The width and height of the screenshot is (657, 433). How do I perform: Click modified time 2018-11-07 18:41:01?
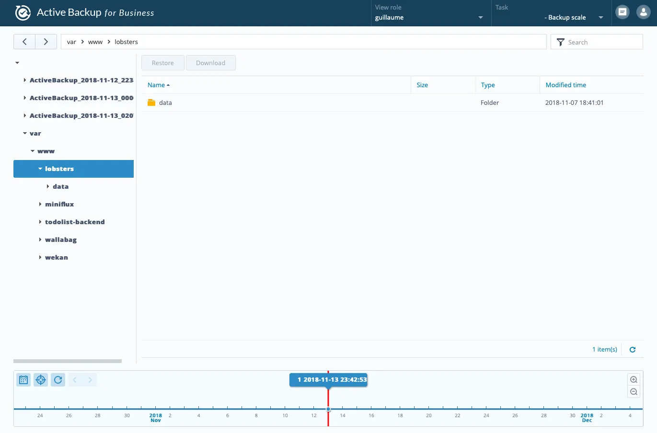[x=575, y=103]
